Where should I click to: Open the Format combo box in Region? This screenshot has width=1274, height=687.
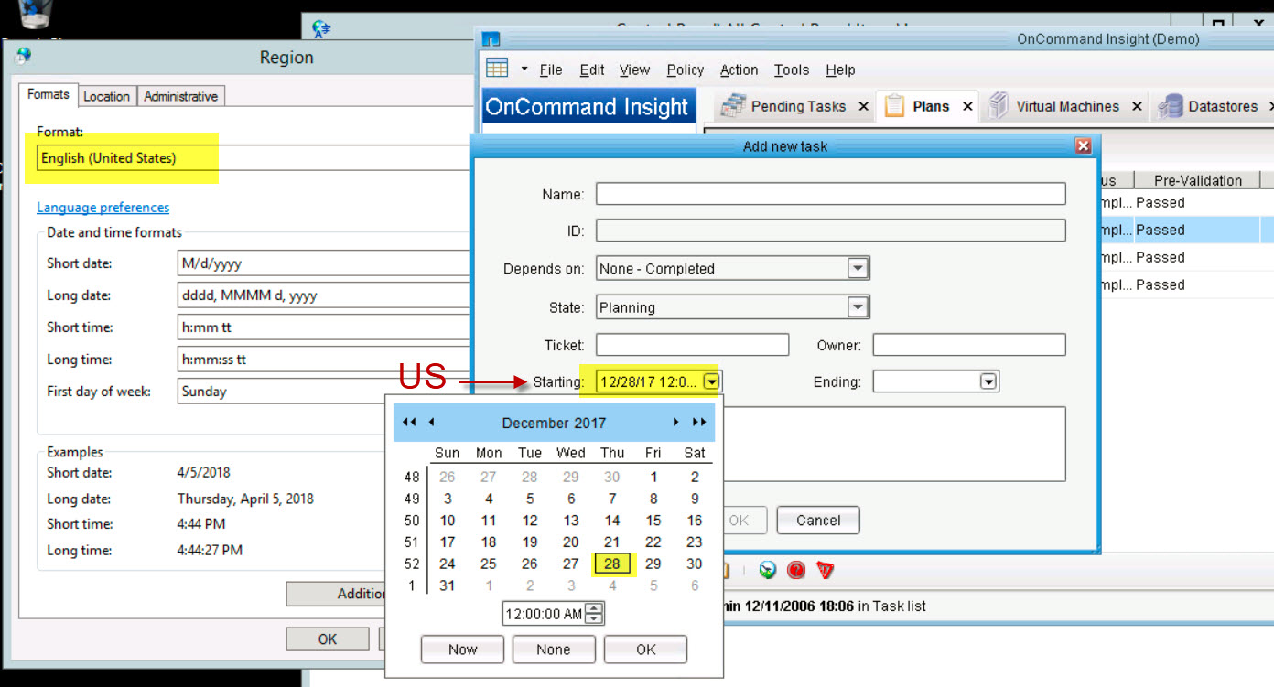(x=254, y=157)
